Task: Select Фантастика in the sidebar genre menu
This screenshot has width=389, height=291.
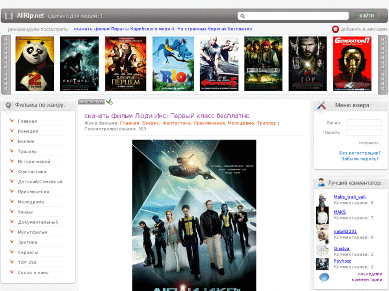Action: [32, 171]
